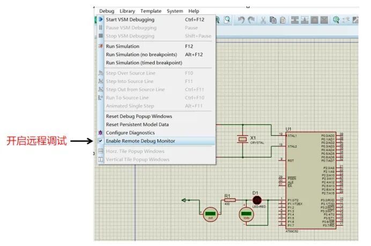The width and height of the screenshot is (371, 246).
Task: Click the Make Device toolbar icon
Action: [x=346, y=20]
